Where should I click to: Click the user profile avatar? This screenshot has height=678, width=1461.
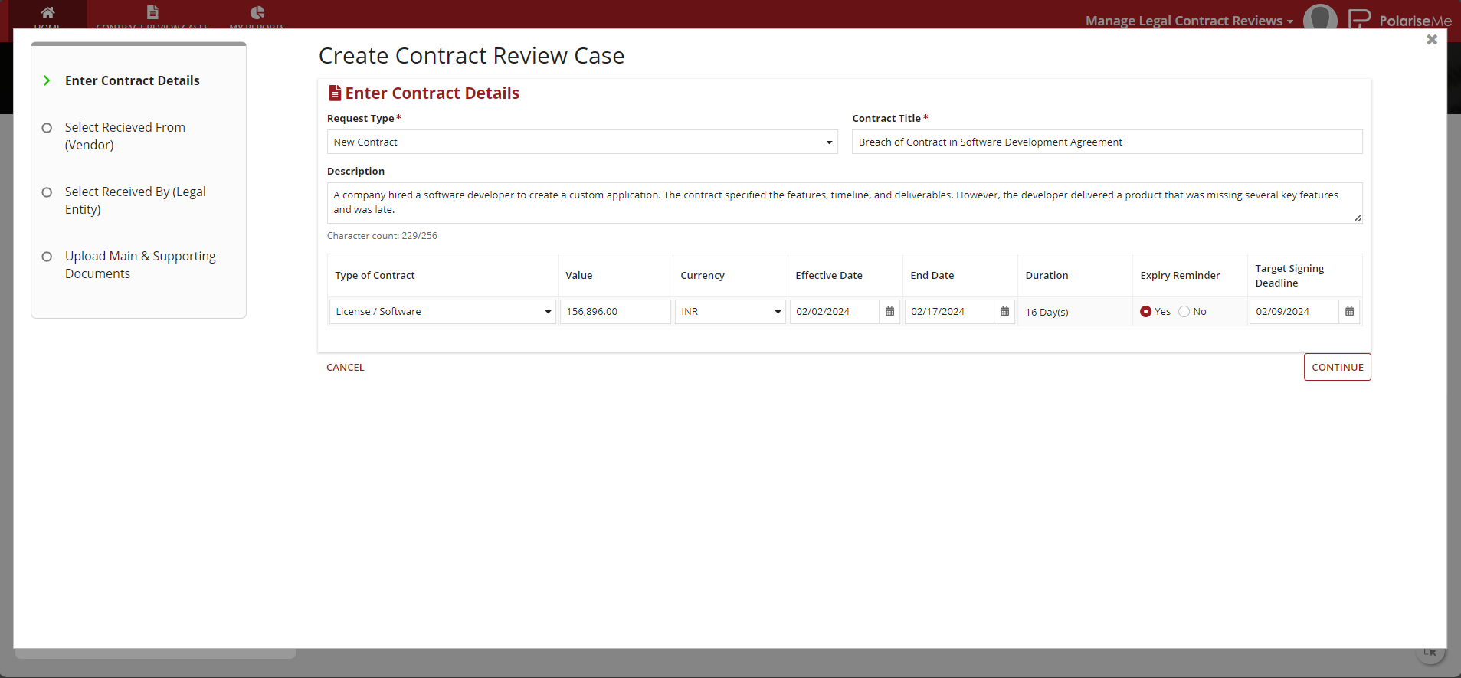tap(1319, 18)
